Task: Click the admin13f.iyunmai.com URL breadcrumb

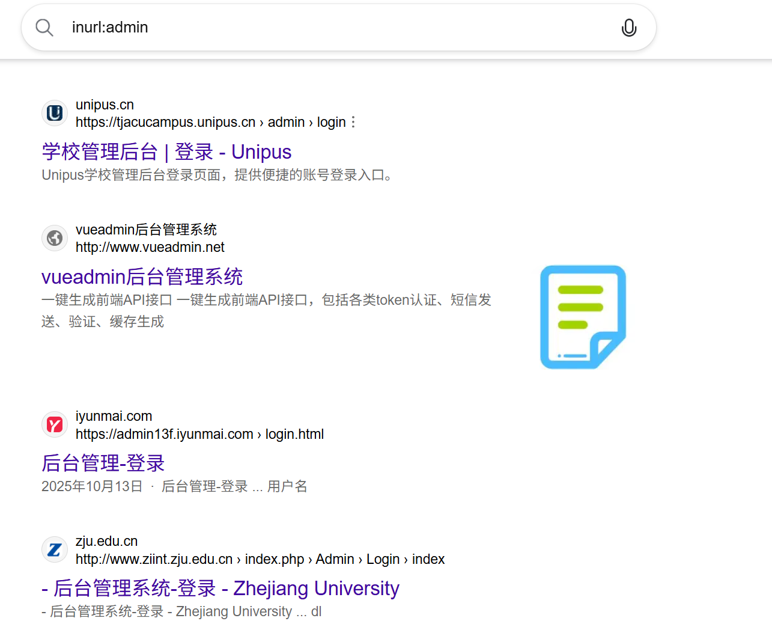Action: 199,434
